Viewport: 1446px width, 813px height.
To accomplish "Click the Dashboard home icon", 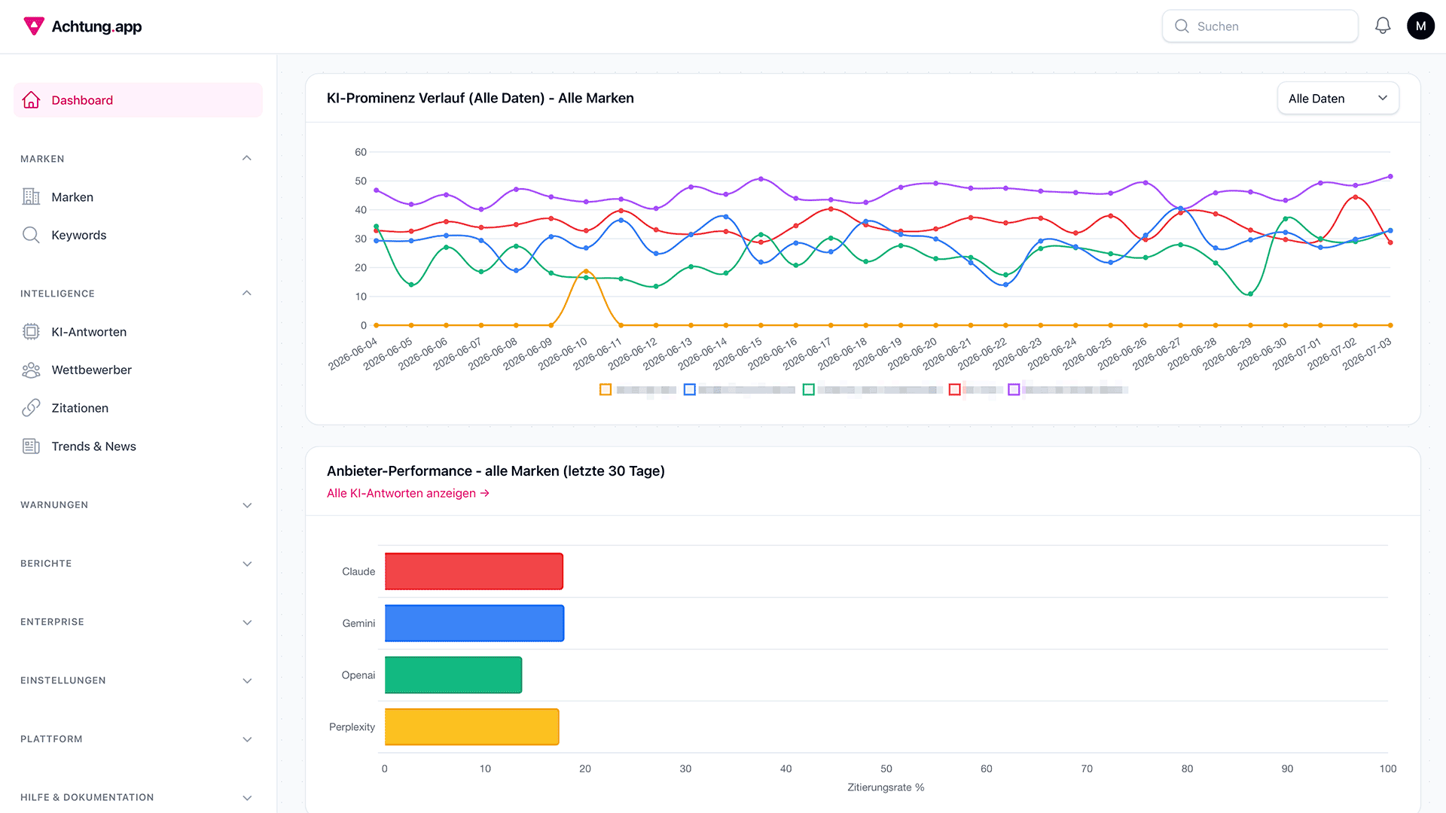I will [31, 100].
